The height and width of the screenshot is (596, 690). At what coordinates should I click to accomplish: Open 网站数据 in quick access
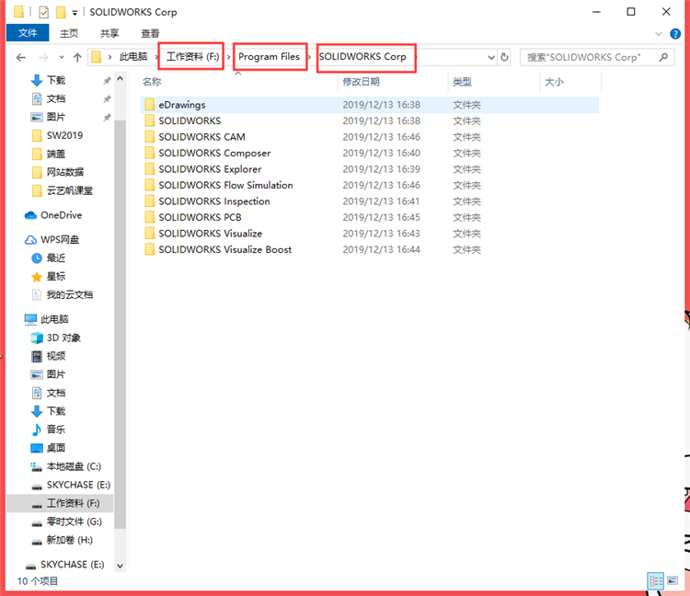[58, 172]
